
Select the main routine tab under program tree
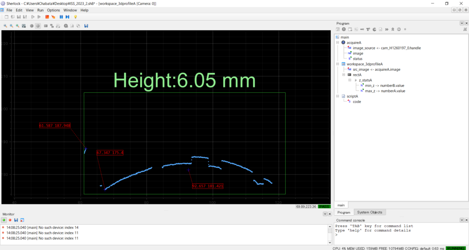341,205
